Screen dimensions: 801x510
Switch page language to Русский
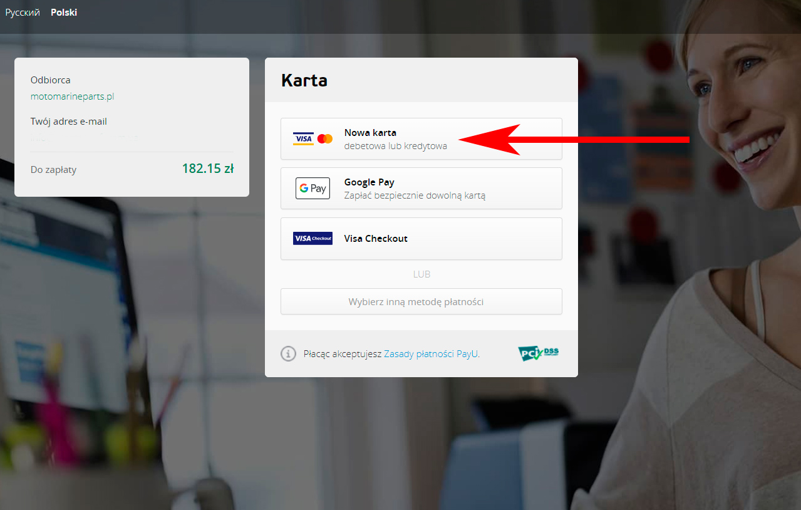pyautogui.click(x=23, y=13)
